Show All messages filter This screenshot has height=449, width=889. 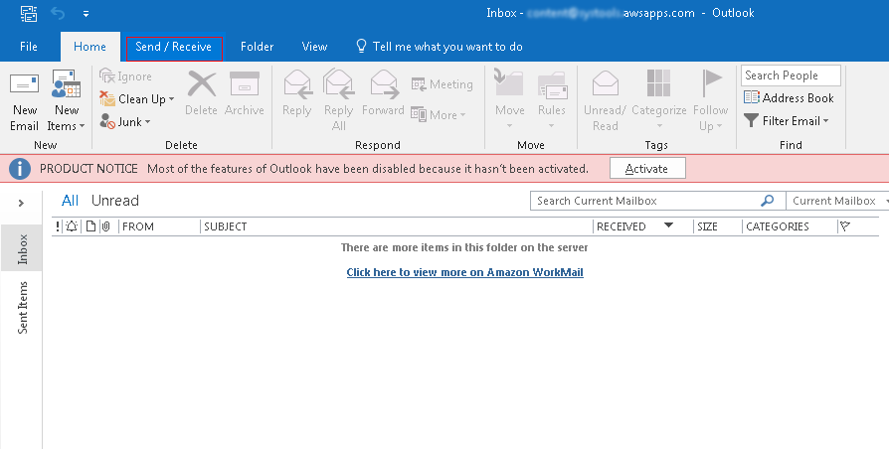[x=71, y=201]
